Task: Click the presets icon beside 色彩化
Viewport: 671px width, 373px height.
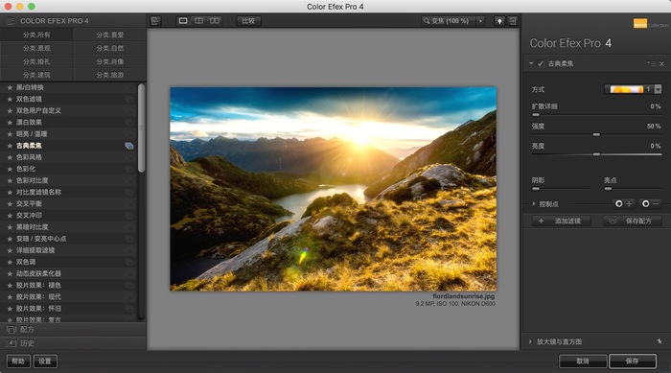Action: pos(128,169)
